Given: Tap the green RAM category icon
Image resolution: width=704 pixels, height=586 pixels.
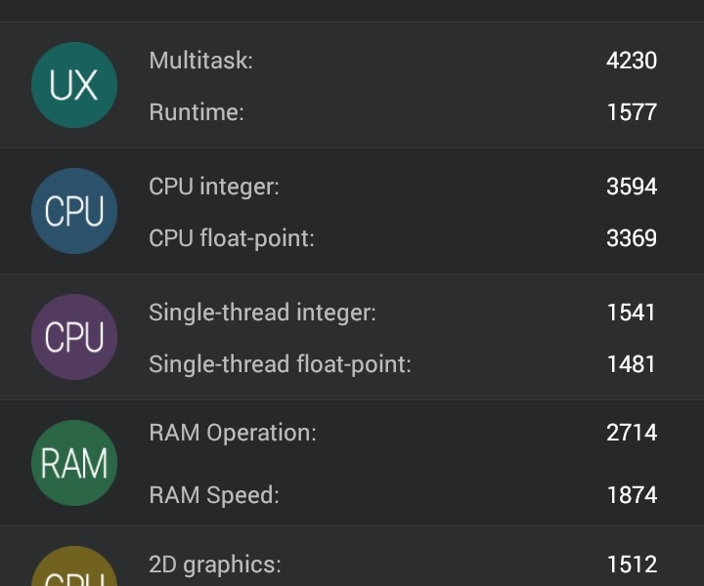Looking at the screenshot, I should [74, 463].
